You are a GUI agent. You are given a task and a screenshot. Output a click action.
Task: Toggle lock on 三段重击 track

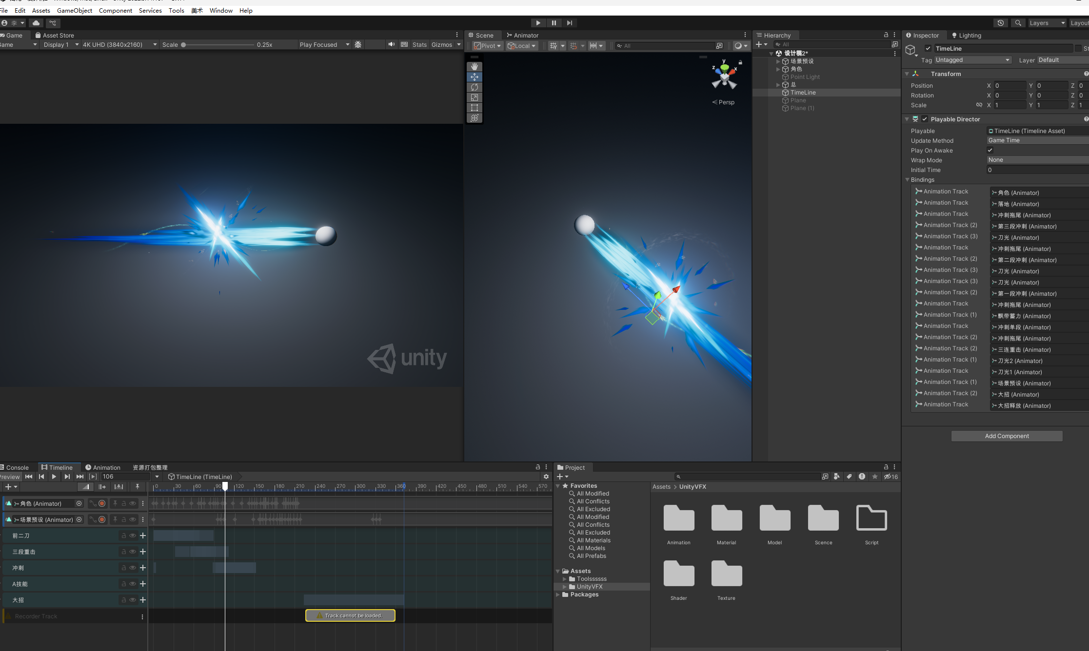click(124, 552)
